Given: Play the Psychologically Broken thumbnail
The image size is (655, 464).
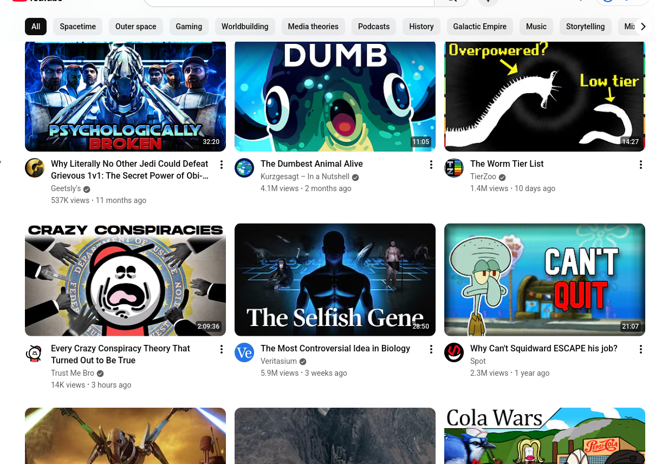Looking at the screenshot, I should tap(125, 96).
